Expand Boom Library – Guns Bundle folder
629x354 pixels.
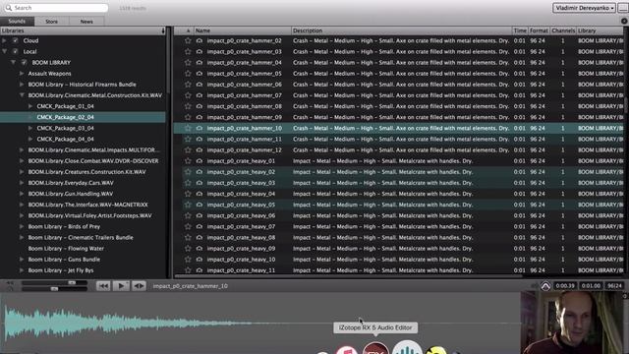click(22, 260)
